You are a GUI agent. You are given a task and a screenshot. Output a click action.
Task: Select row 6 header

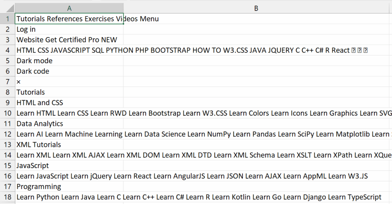[x=8, y=71]
